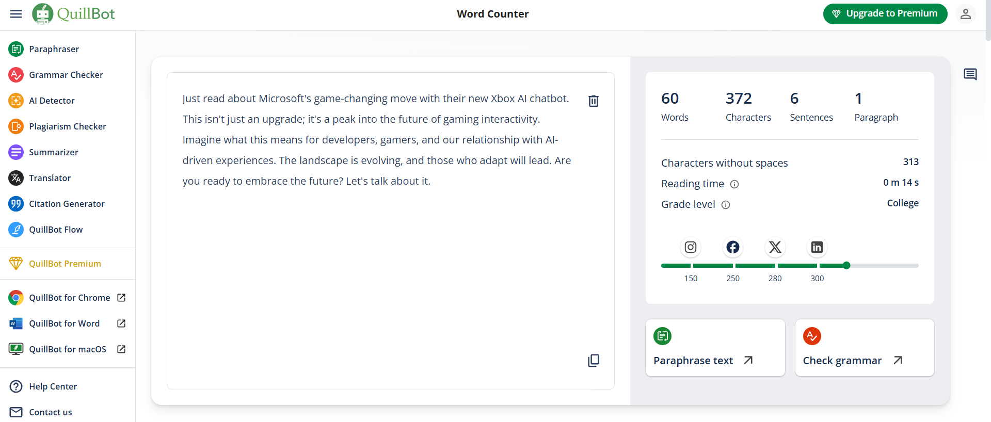Show Grade level info icon
The image size is (991, 422).
click(x=726, y=205)
